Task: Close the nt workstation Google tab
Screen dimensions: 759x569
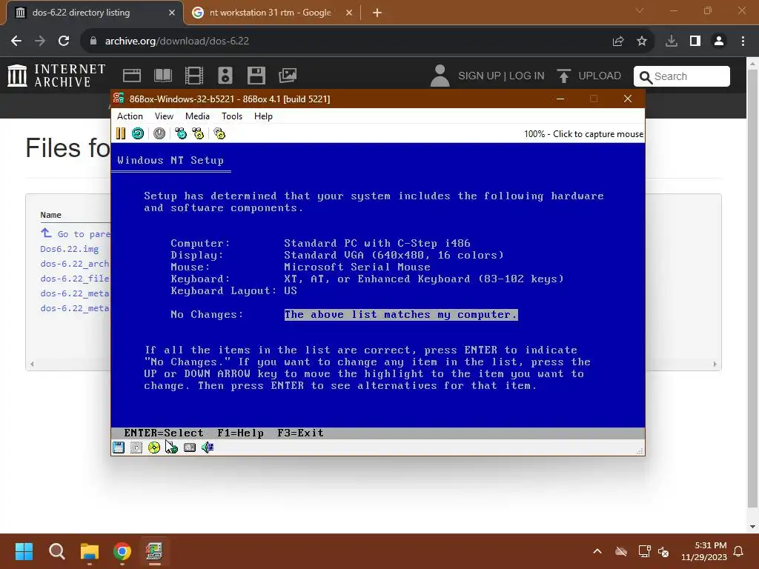Action: pos(349,13)
